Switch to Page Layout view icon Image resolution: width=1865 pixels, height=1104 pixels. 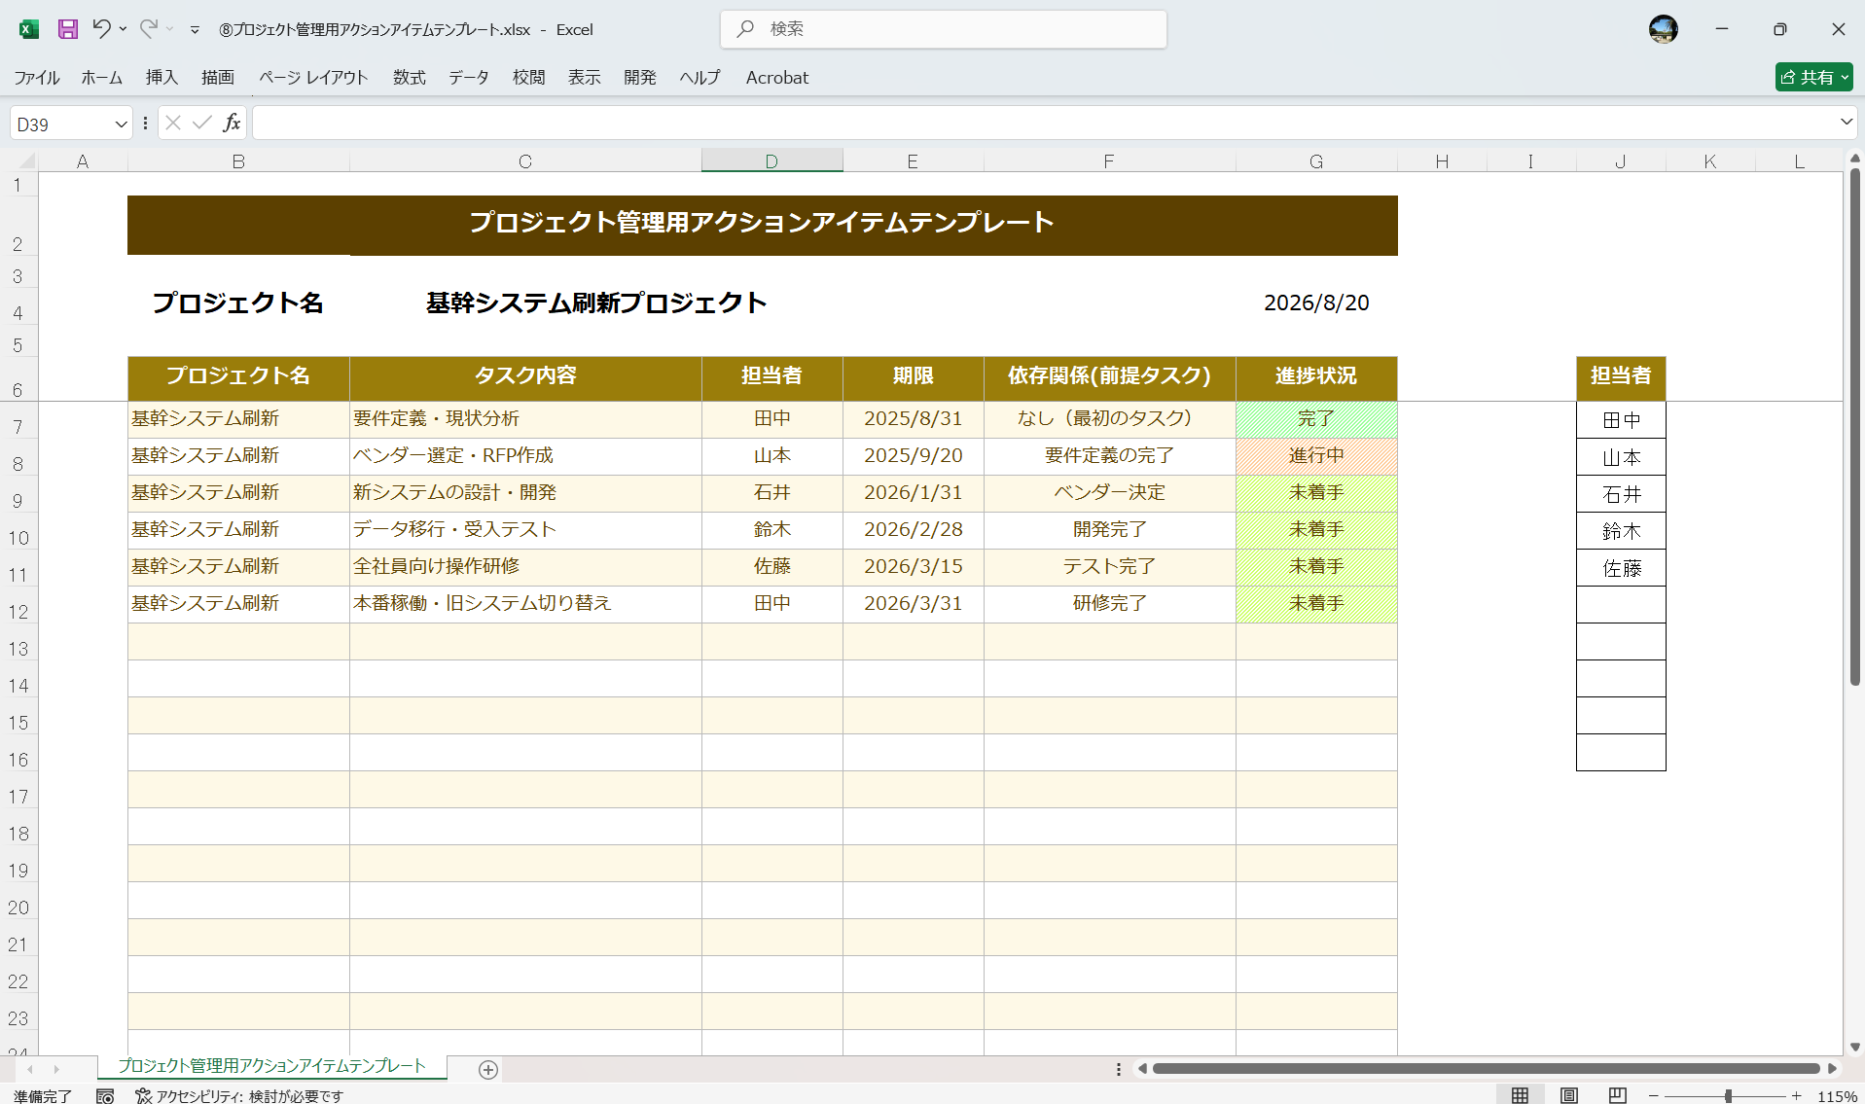1568,1095
